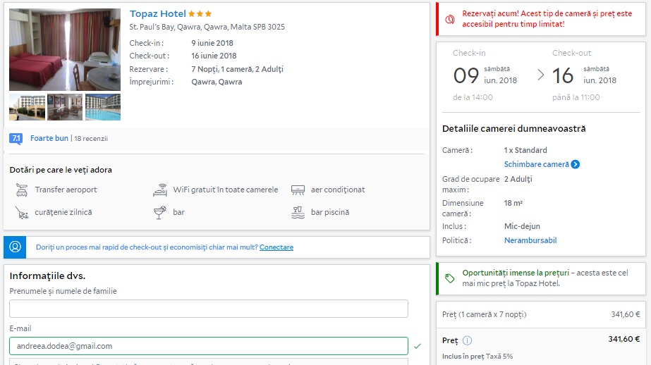This screenshot has height=365, width=651.
Task: Click the daily cleaning icon
Action: (x=21, y=212)
